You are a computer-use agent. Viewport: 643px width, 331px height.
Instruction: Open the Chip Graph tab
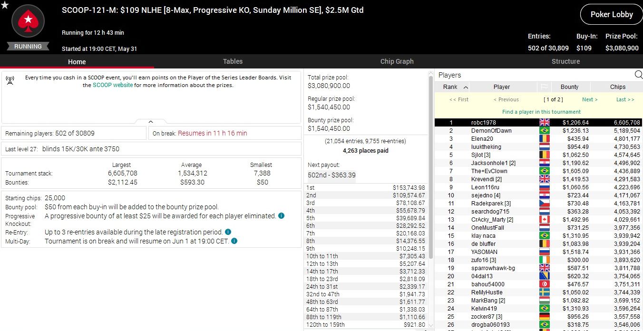pos(397,61)
